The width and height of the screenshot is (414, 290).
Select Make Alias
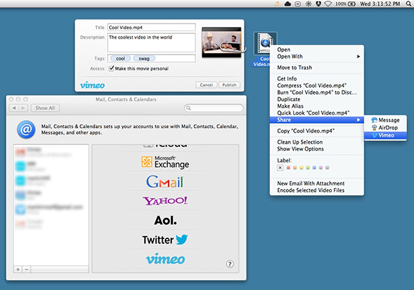(x=317, y=106)
